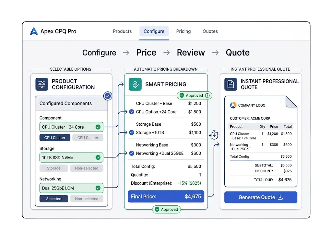Image resolution: width=332 pixels, height=240 pixels.
Task: Click the Generate Quote button
Action: pyautogui.click(x=261, y=197)
